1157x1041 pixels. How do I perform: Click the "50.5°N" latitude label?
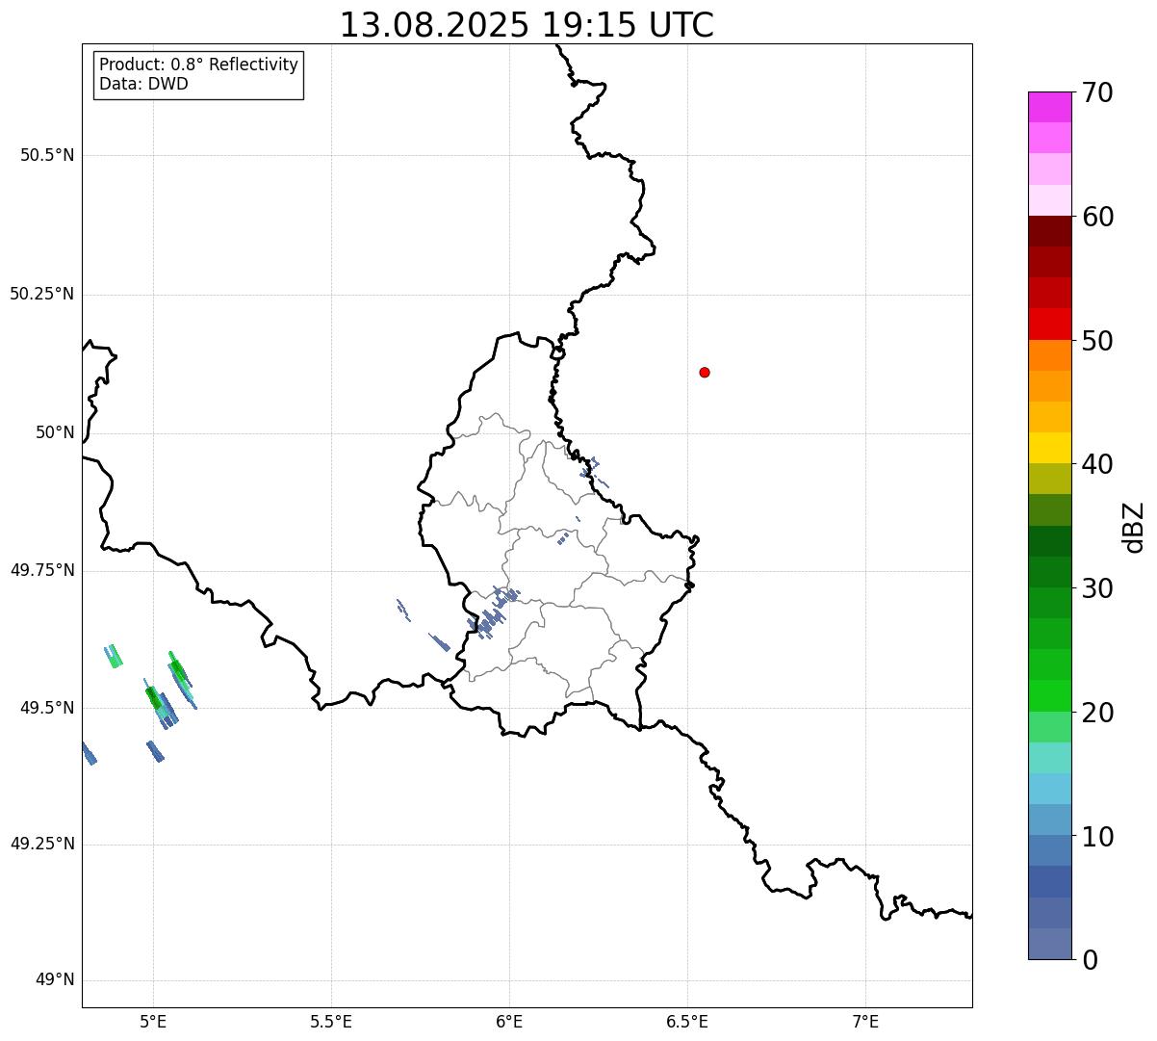coord(47,155)
